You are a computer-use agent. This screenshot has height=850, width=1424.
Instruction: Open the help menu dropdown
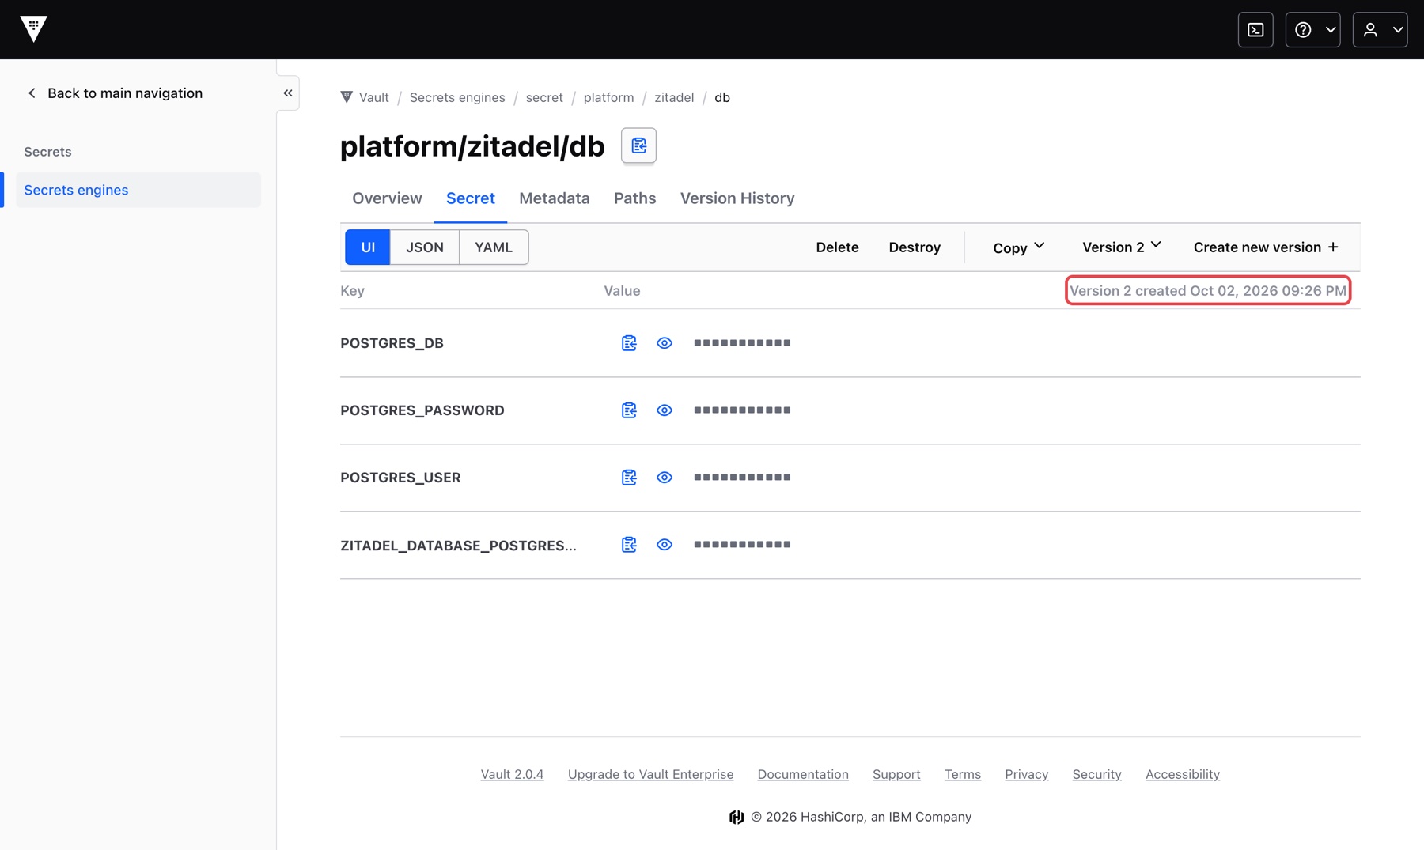click(x=1312, y=30)
